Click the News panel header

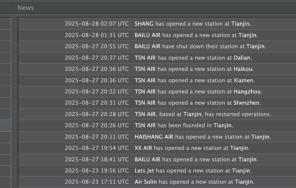[26, 8]
